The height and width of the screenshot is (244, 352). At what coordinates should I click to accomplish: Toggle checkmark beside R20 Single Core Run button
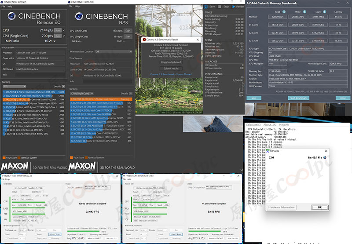point(64,36)
